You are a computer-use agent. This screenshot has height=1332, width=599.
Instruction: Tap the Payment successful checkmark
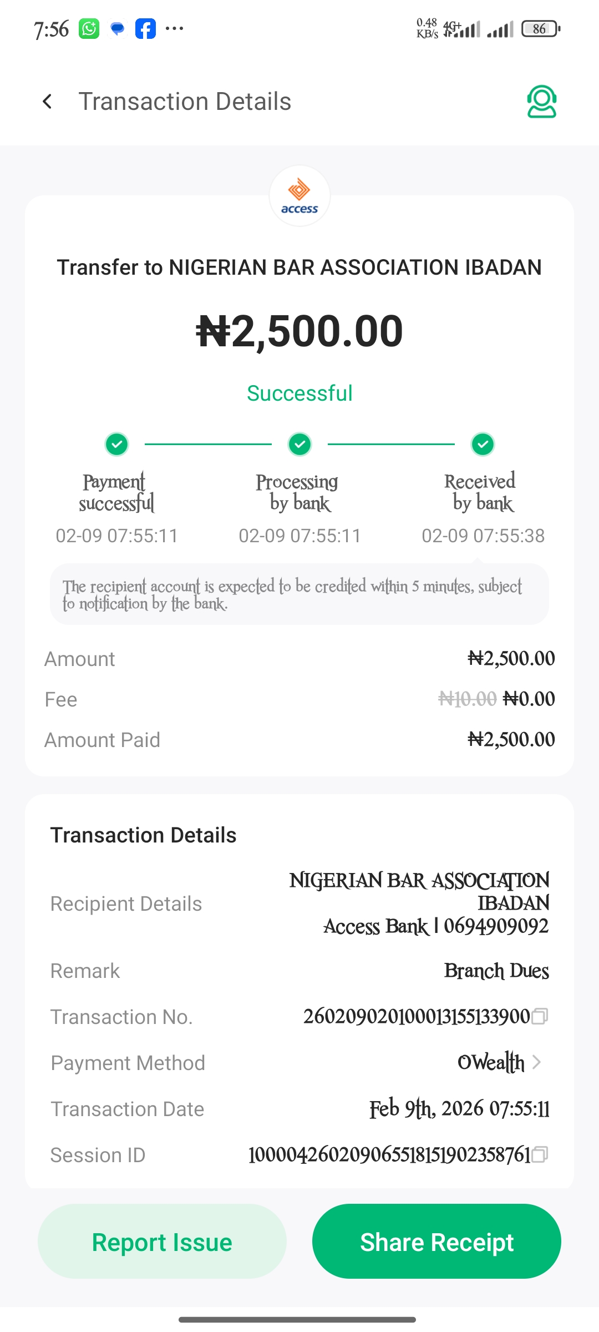click(117, 444)
